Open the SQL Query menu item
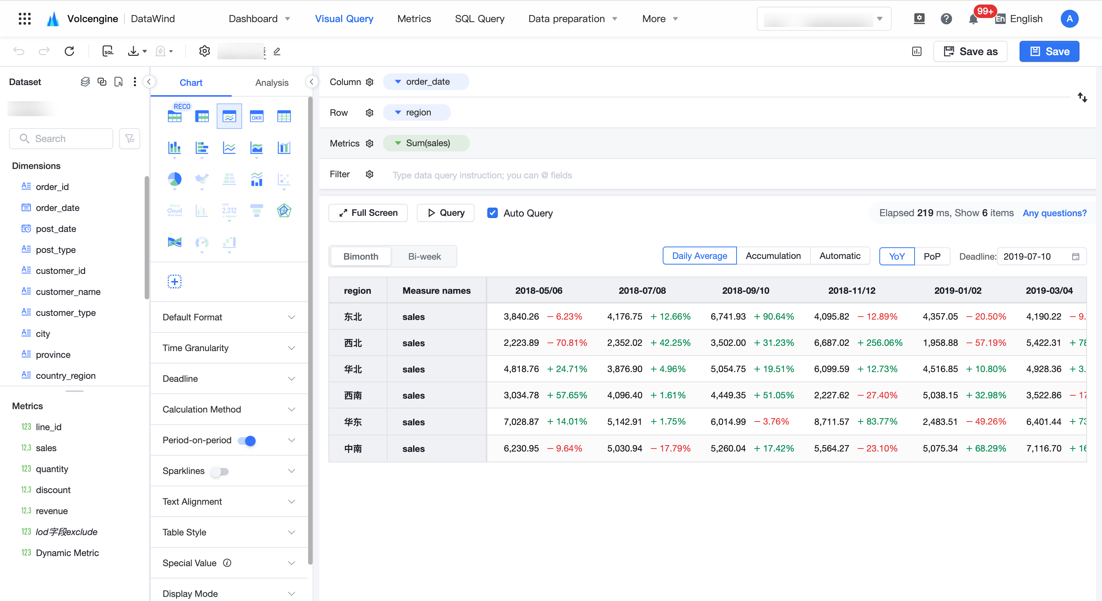The width and height of the screenshot is (1102, 601). [479, 19]
